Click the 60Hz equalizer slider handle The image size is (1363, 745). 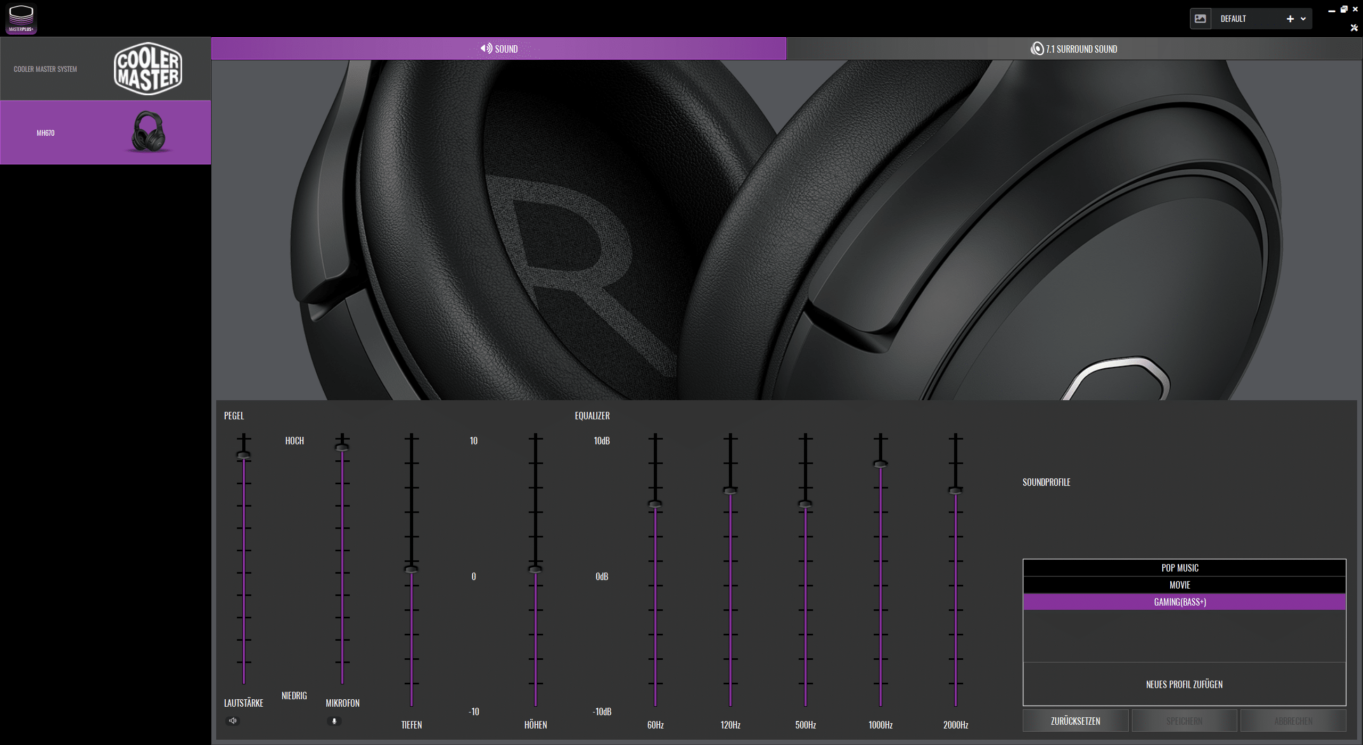(x=655, y=504)
